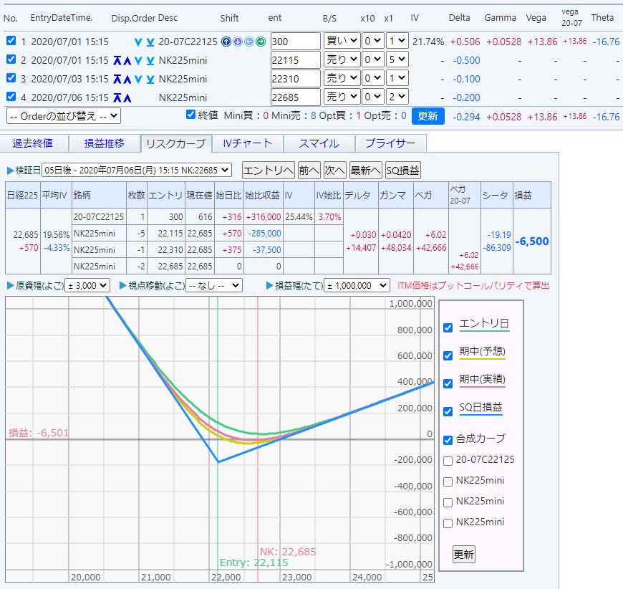
Task: Uncheck order row 4 checkbox
Action: tap(11, 96)
